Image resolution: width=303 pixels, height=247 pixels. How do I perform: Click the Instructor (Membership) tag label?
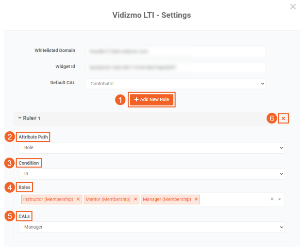(x=48, y=199)
